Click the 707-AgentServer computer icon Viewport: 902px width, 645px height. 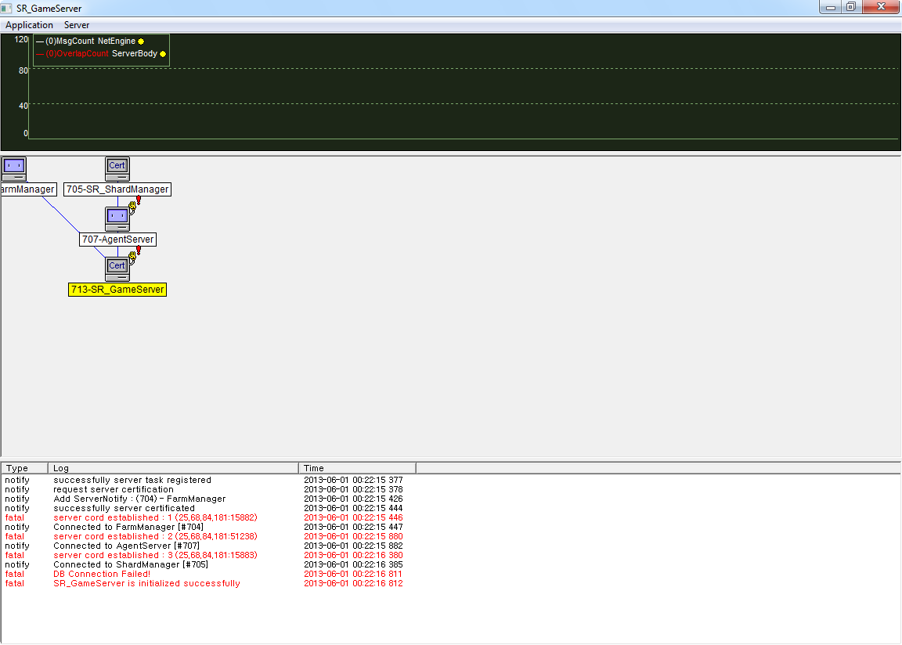(117, 218)
